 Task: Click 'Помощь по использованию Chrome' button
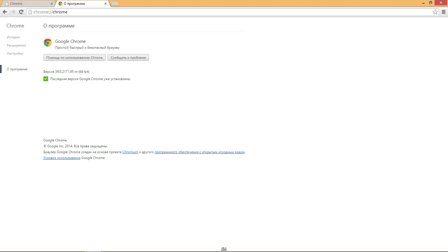pyautogui.click(x=74, y=57)
